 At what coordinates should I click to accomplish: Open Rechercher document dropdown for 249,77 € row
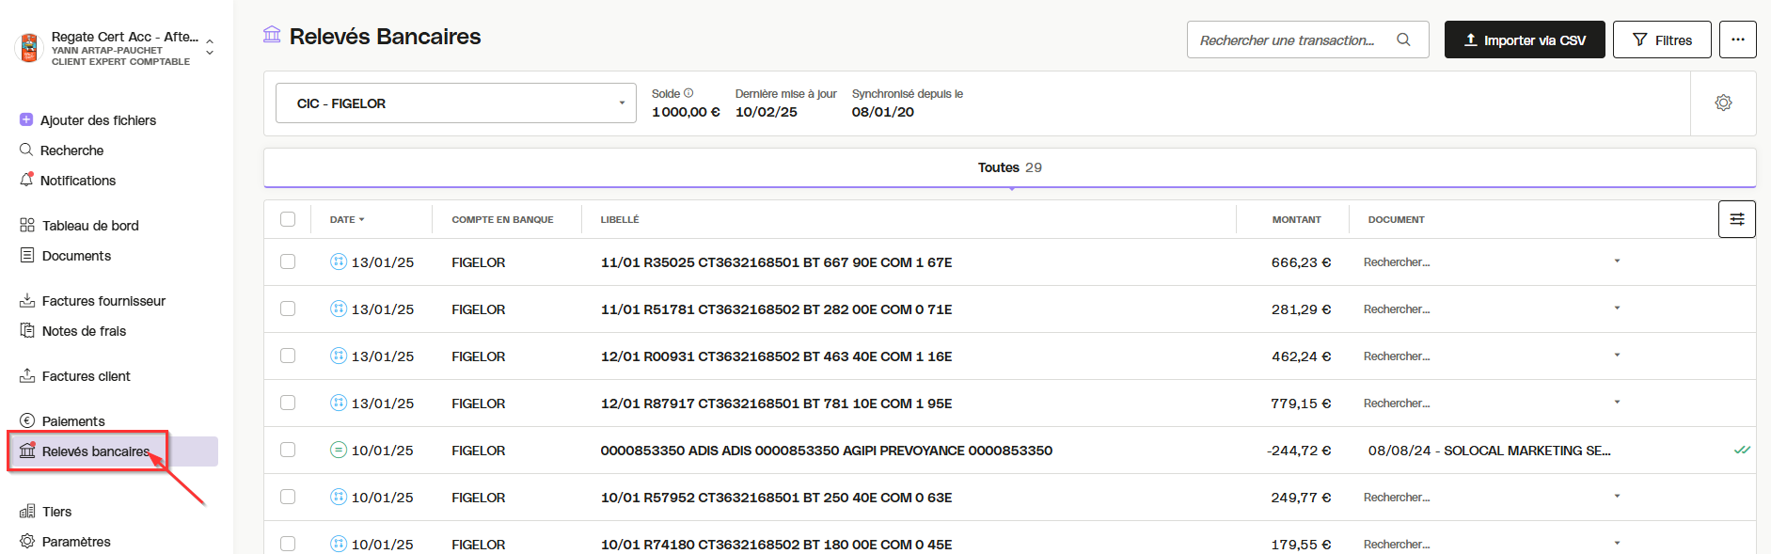[1492, 497]
